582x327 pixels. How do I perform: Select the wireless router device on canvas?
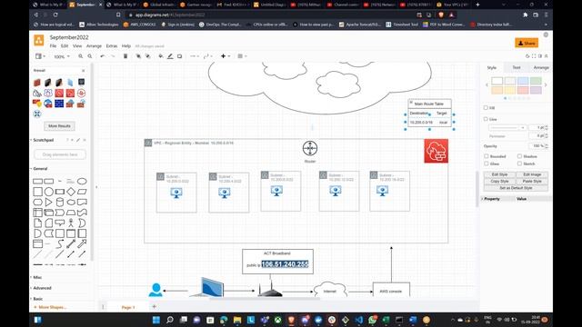point(270,289)
